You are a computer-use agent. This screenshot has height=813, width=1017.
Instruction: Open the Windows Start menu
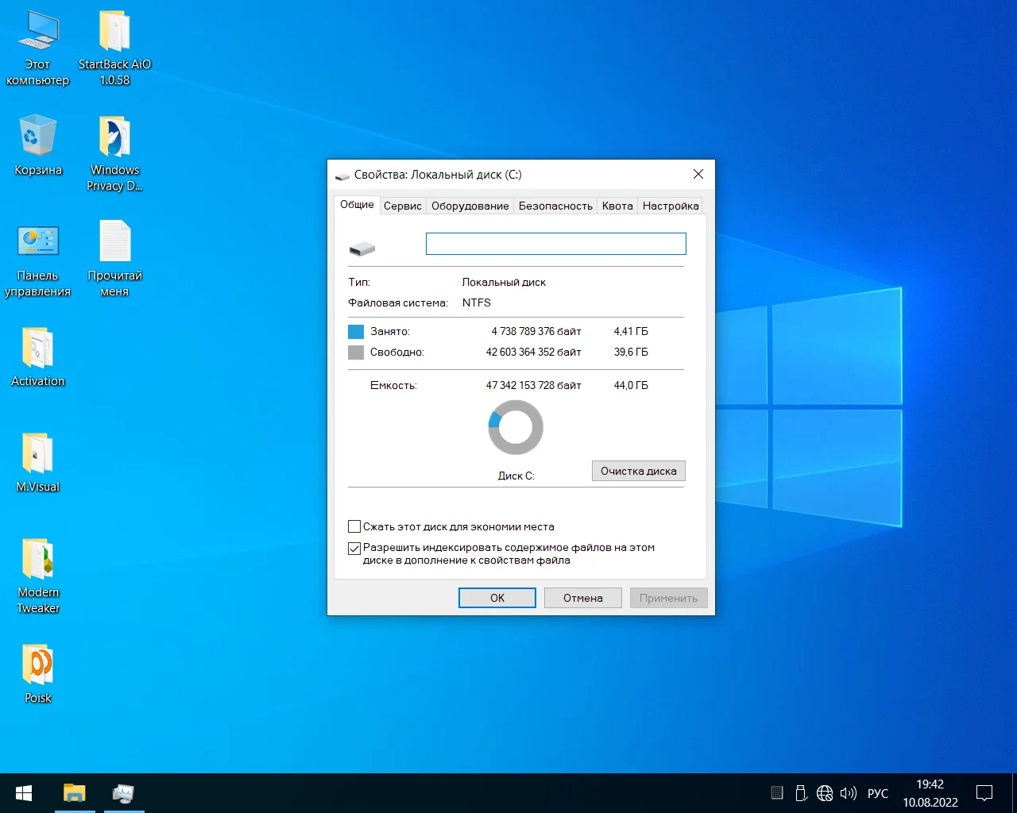click(24, 793)
